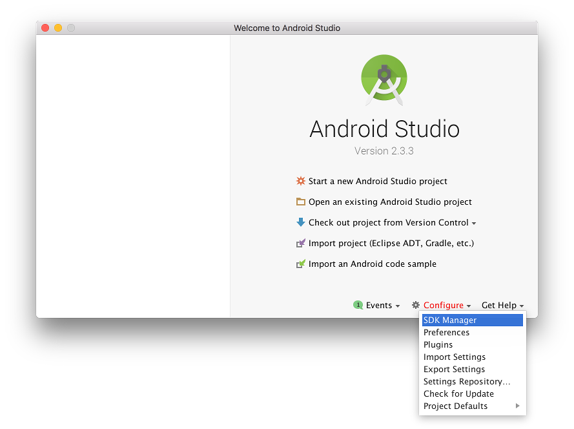The width and height of the screenshot is (574, 429).
Task: Click the Android Studio logo
Action: [x=384, y=80]
